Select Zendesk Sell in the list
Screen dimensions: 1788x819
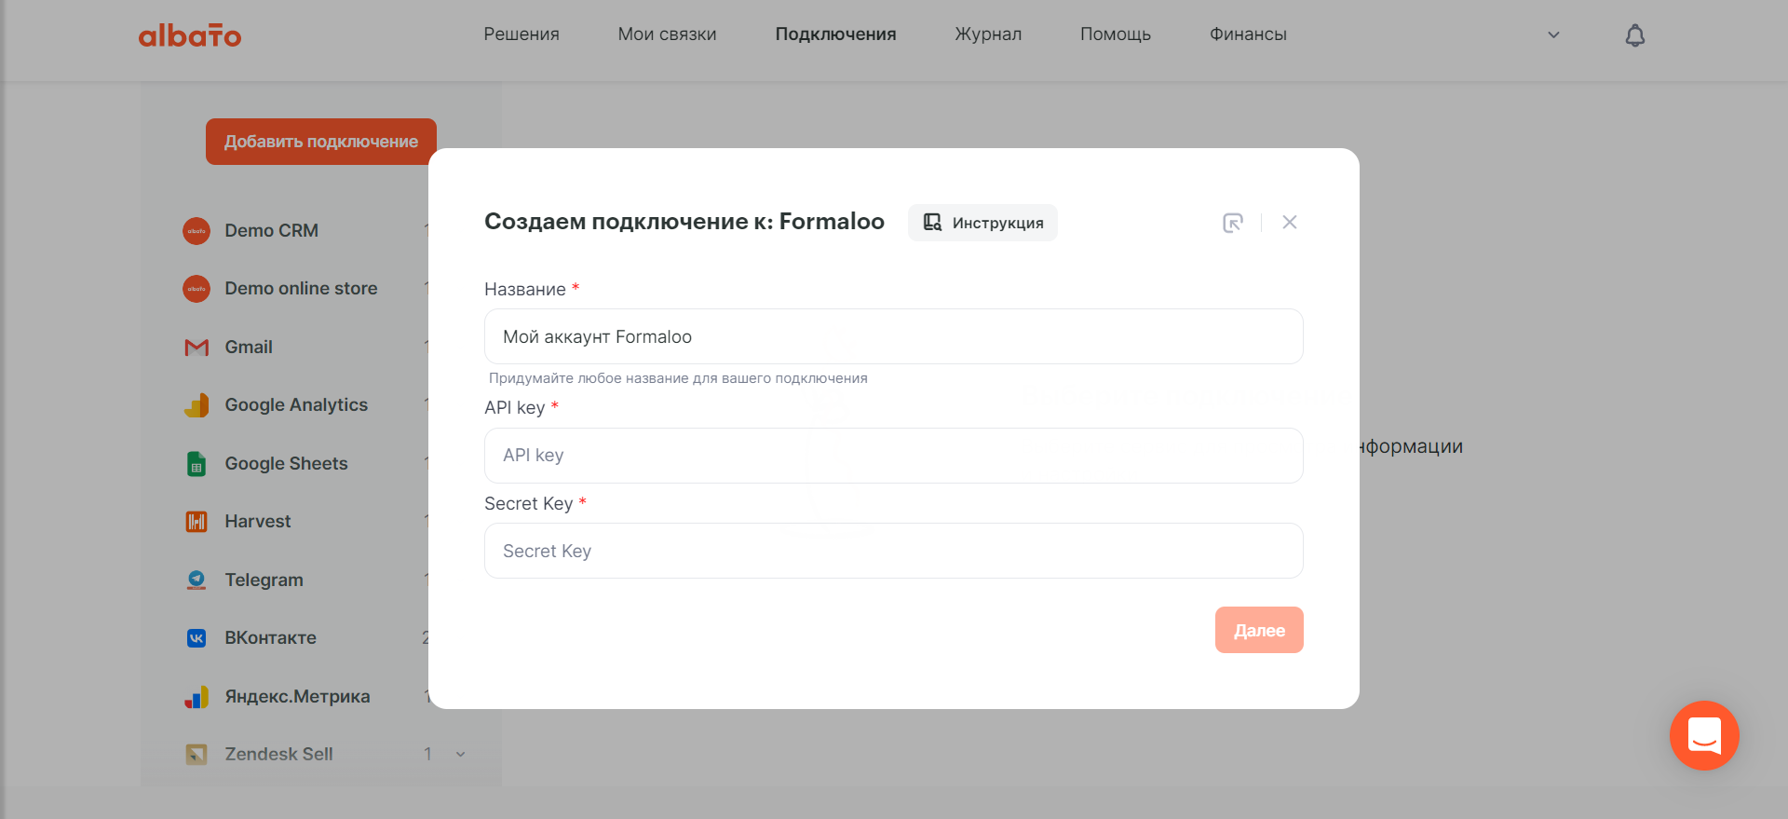[x=278, y=755]
